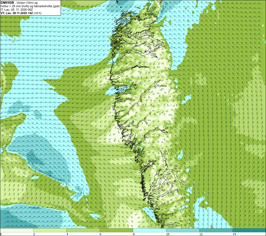Click the scale label "6"

coord(101,234)
